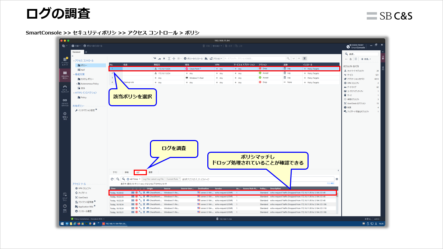Jump to next search result down arrow
This screenshot has height=249, width=443.
(x=294, y=59)
